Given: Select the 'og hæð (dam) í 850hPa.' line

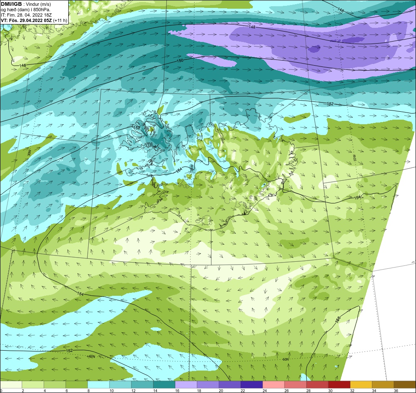Looking at the screenshot, I should (x=26, y=10).
